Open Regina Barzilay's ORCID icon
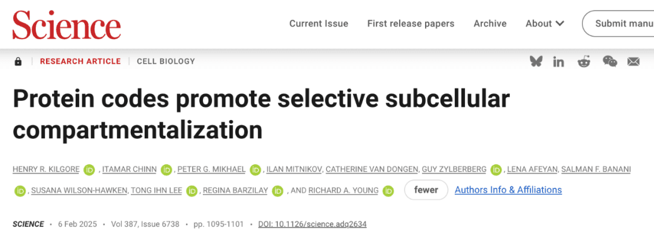 [x=277, y=191]
